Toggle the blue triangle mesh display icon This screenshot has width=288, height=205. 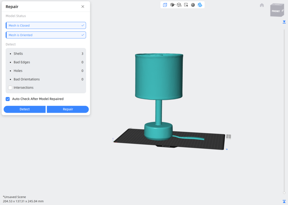click(200, 5)
